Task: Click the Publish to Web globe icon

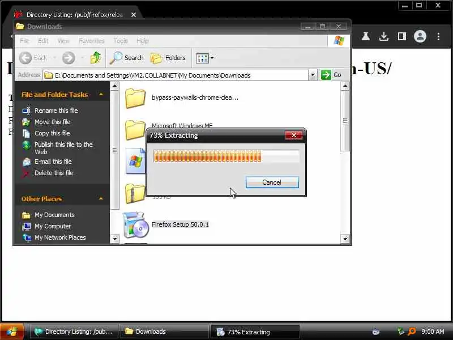Action: tap(26, 145)
